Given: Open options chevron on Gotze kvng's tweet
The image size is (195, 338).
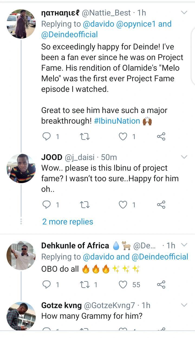Looking at the screenshot, I should 184,305.
